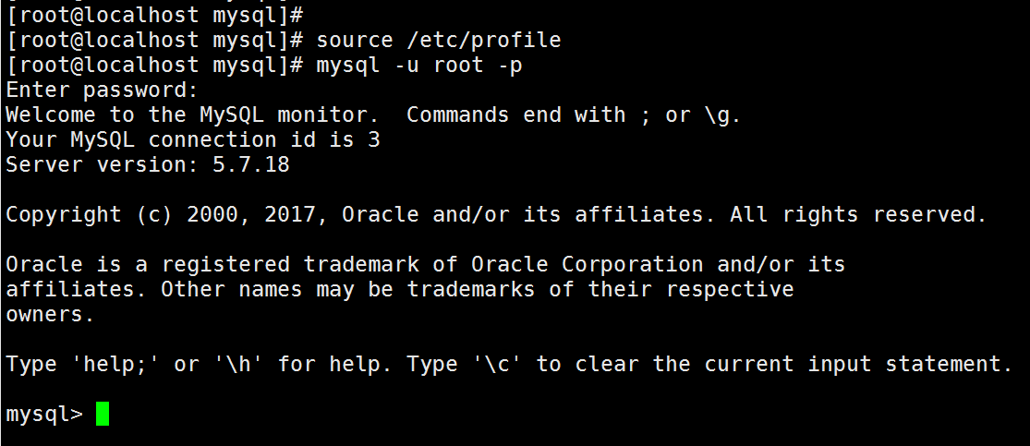Click the "Enter password:" line
The height and width of the screenshot is (446, 1030).
click(x=102, y=90)
